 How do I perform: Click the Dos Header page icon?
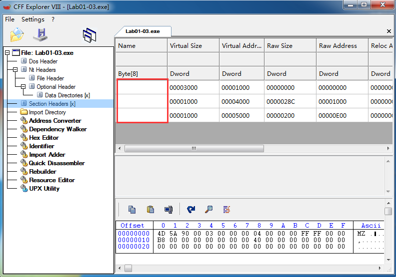[x=23, y=61]
